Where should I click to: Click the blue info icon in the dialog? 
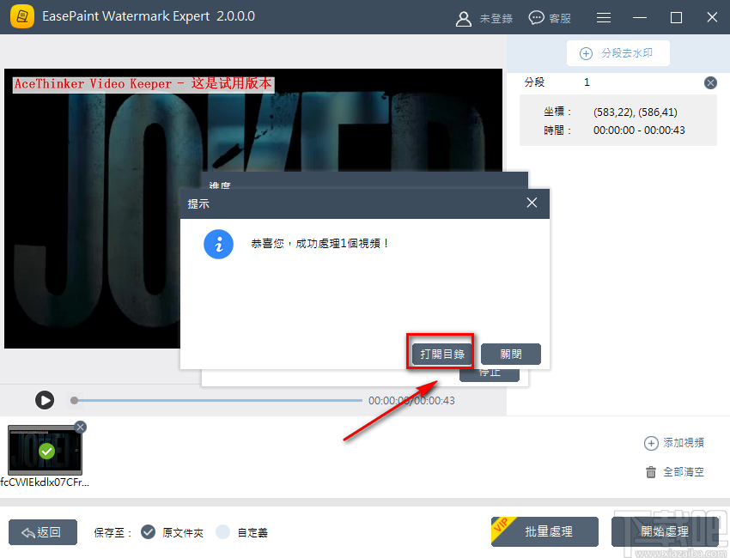point(218,244)
